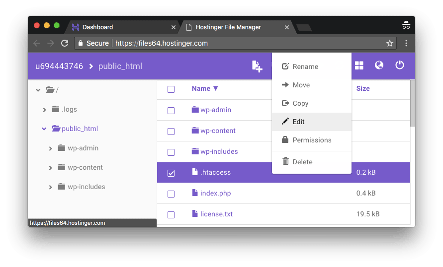Image resolution: width=443 pixels, height=267 pixels.
Task: Collapse the root folder tree chevron
Action: pos(38,90)
